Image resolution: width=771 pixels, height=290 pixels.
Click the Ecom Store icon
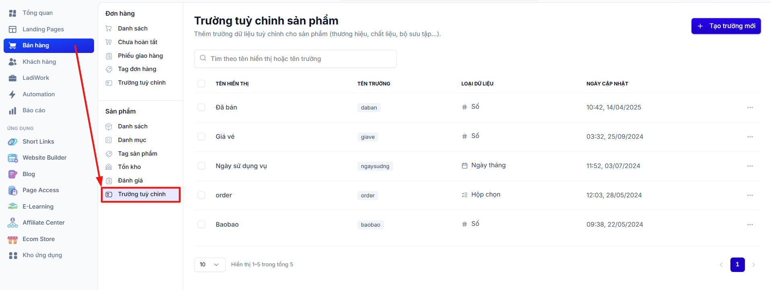(12, 239)
